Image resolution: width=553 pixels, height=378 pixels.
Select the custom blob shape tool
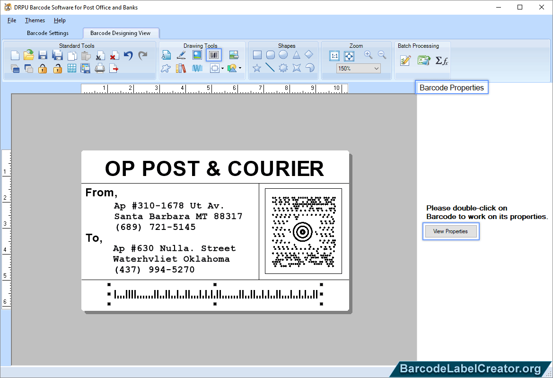pos(166,68)
